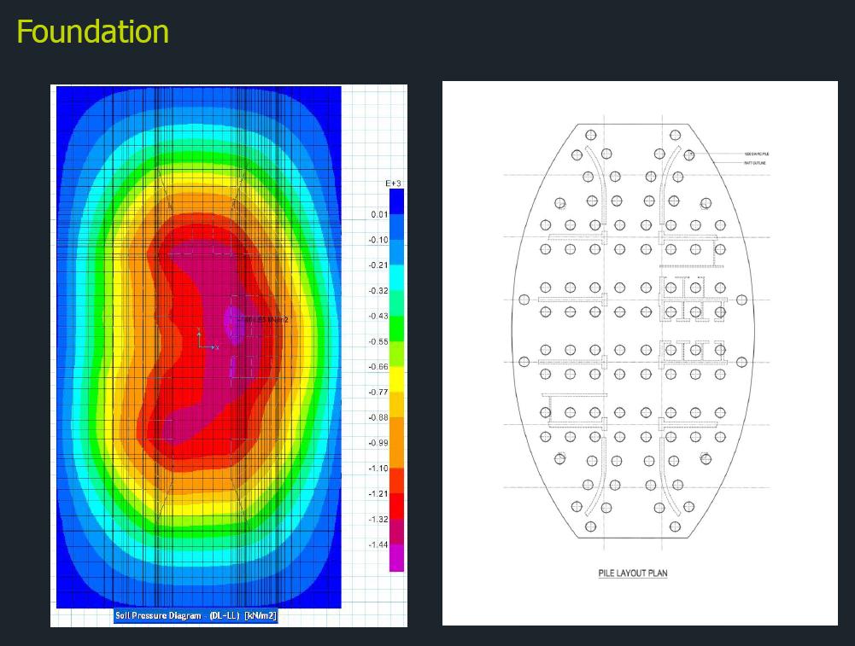Click the top-right pile circle in plan

[x=675, y=135]
